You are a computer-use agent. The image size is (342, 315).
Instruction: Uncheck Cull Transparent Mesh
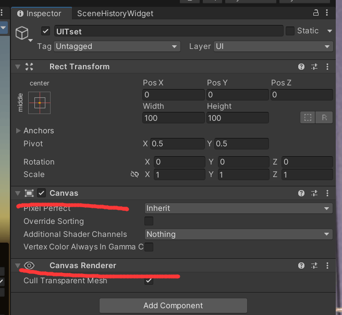point(149,281)
